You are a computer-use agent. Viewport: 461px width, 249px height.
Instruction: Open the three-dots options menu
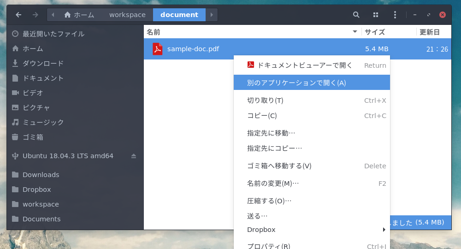coord(395,15)
